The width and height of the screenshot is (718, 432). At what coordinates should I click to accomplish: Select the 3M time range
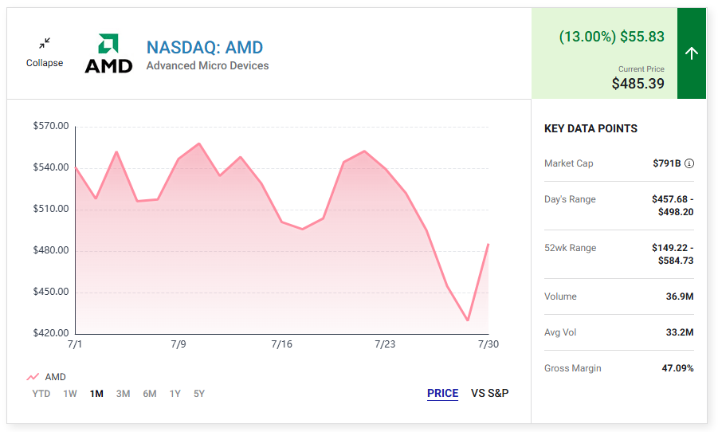click(x=124, y=394)
